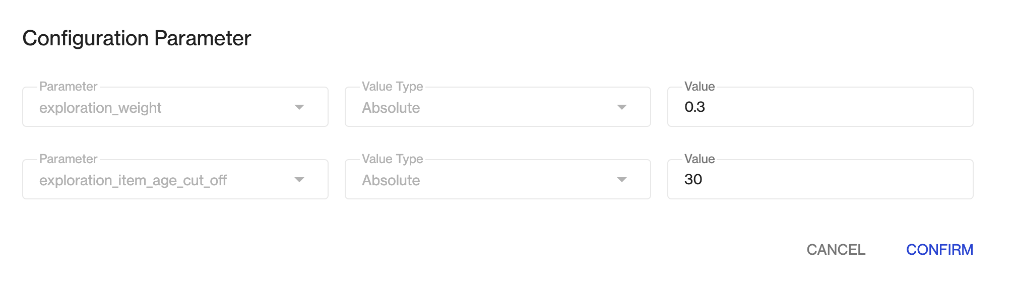Click the Value field containing 30
The image size is (1013, 289).
pyautogui.click(x=820, y=180)
